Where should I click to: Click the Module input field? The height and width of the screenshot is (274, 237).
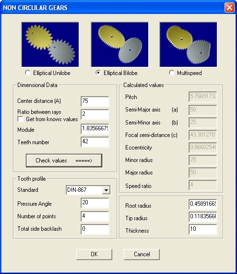click(95, 129)
